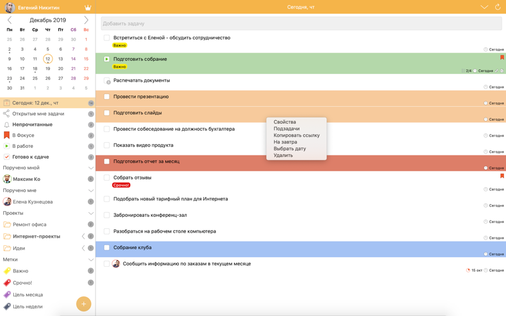Click the refresh icon in top bar
The width and height of the screenshot is (506, 316).
tap(498, 7)
